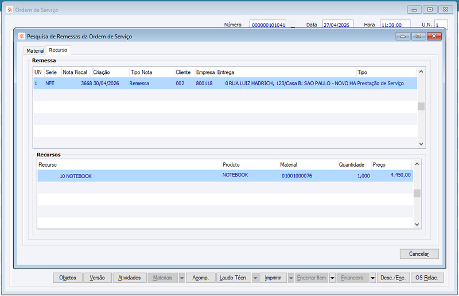Screen dimensions: 459x296
Task: Click the Desc./Enc. button
Action: pos(393,278)
